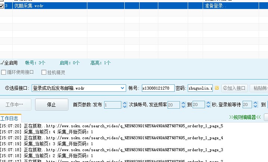Decrease the 发送频率 minimum stepper

tap(183, 106)
